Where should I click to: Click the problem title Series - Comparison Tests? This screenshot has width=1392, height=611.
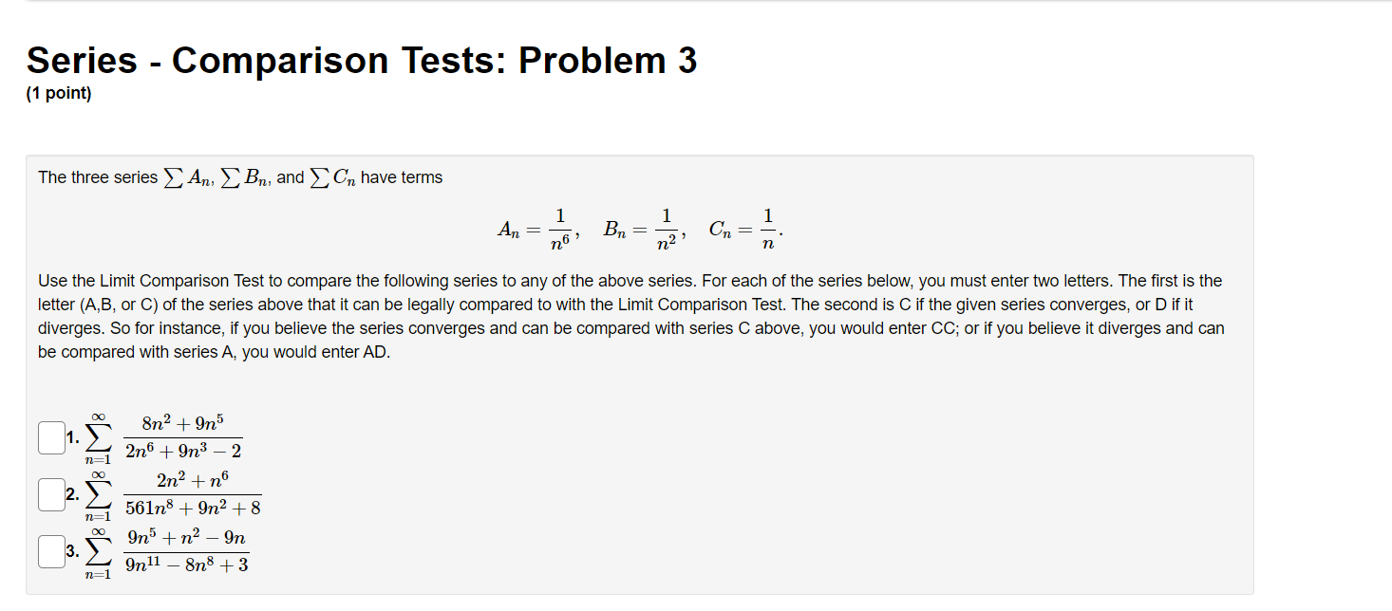(x=361, y=60)
